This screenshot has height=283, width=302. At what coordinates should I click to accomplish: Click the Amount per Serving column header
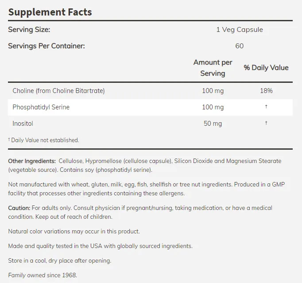tap(213, 68)
